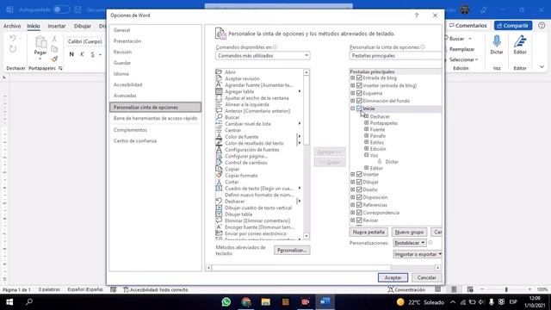Click the undo arrow in Deshacer group

(13, 38)
